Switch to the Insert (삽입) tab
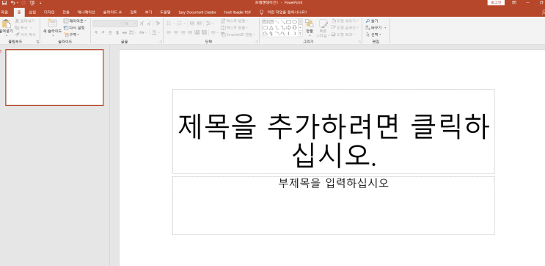 point(32,12)
